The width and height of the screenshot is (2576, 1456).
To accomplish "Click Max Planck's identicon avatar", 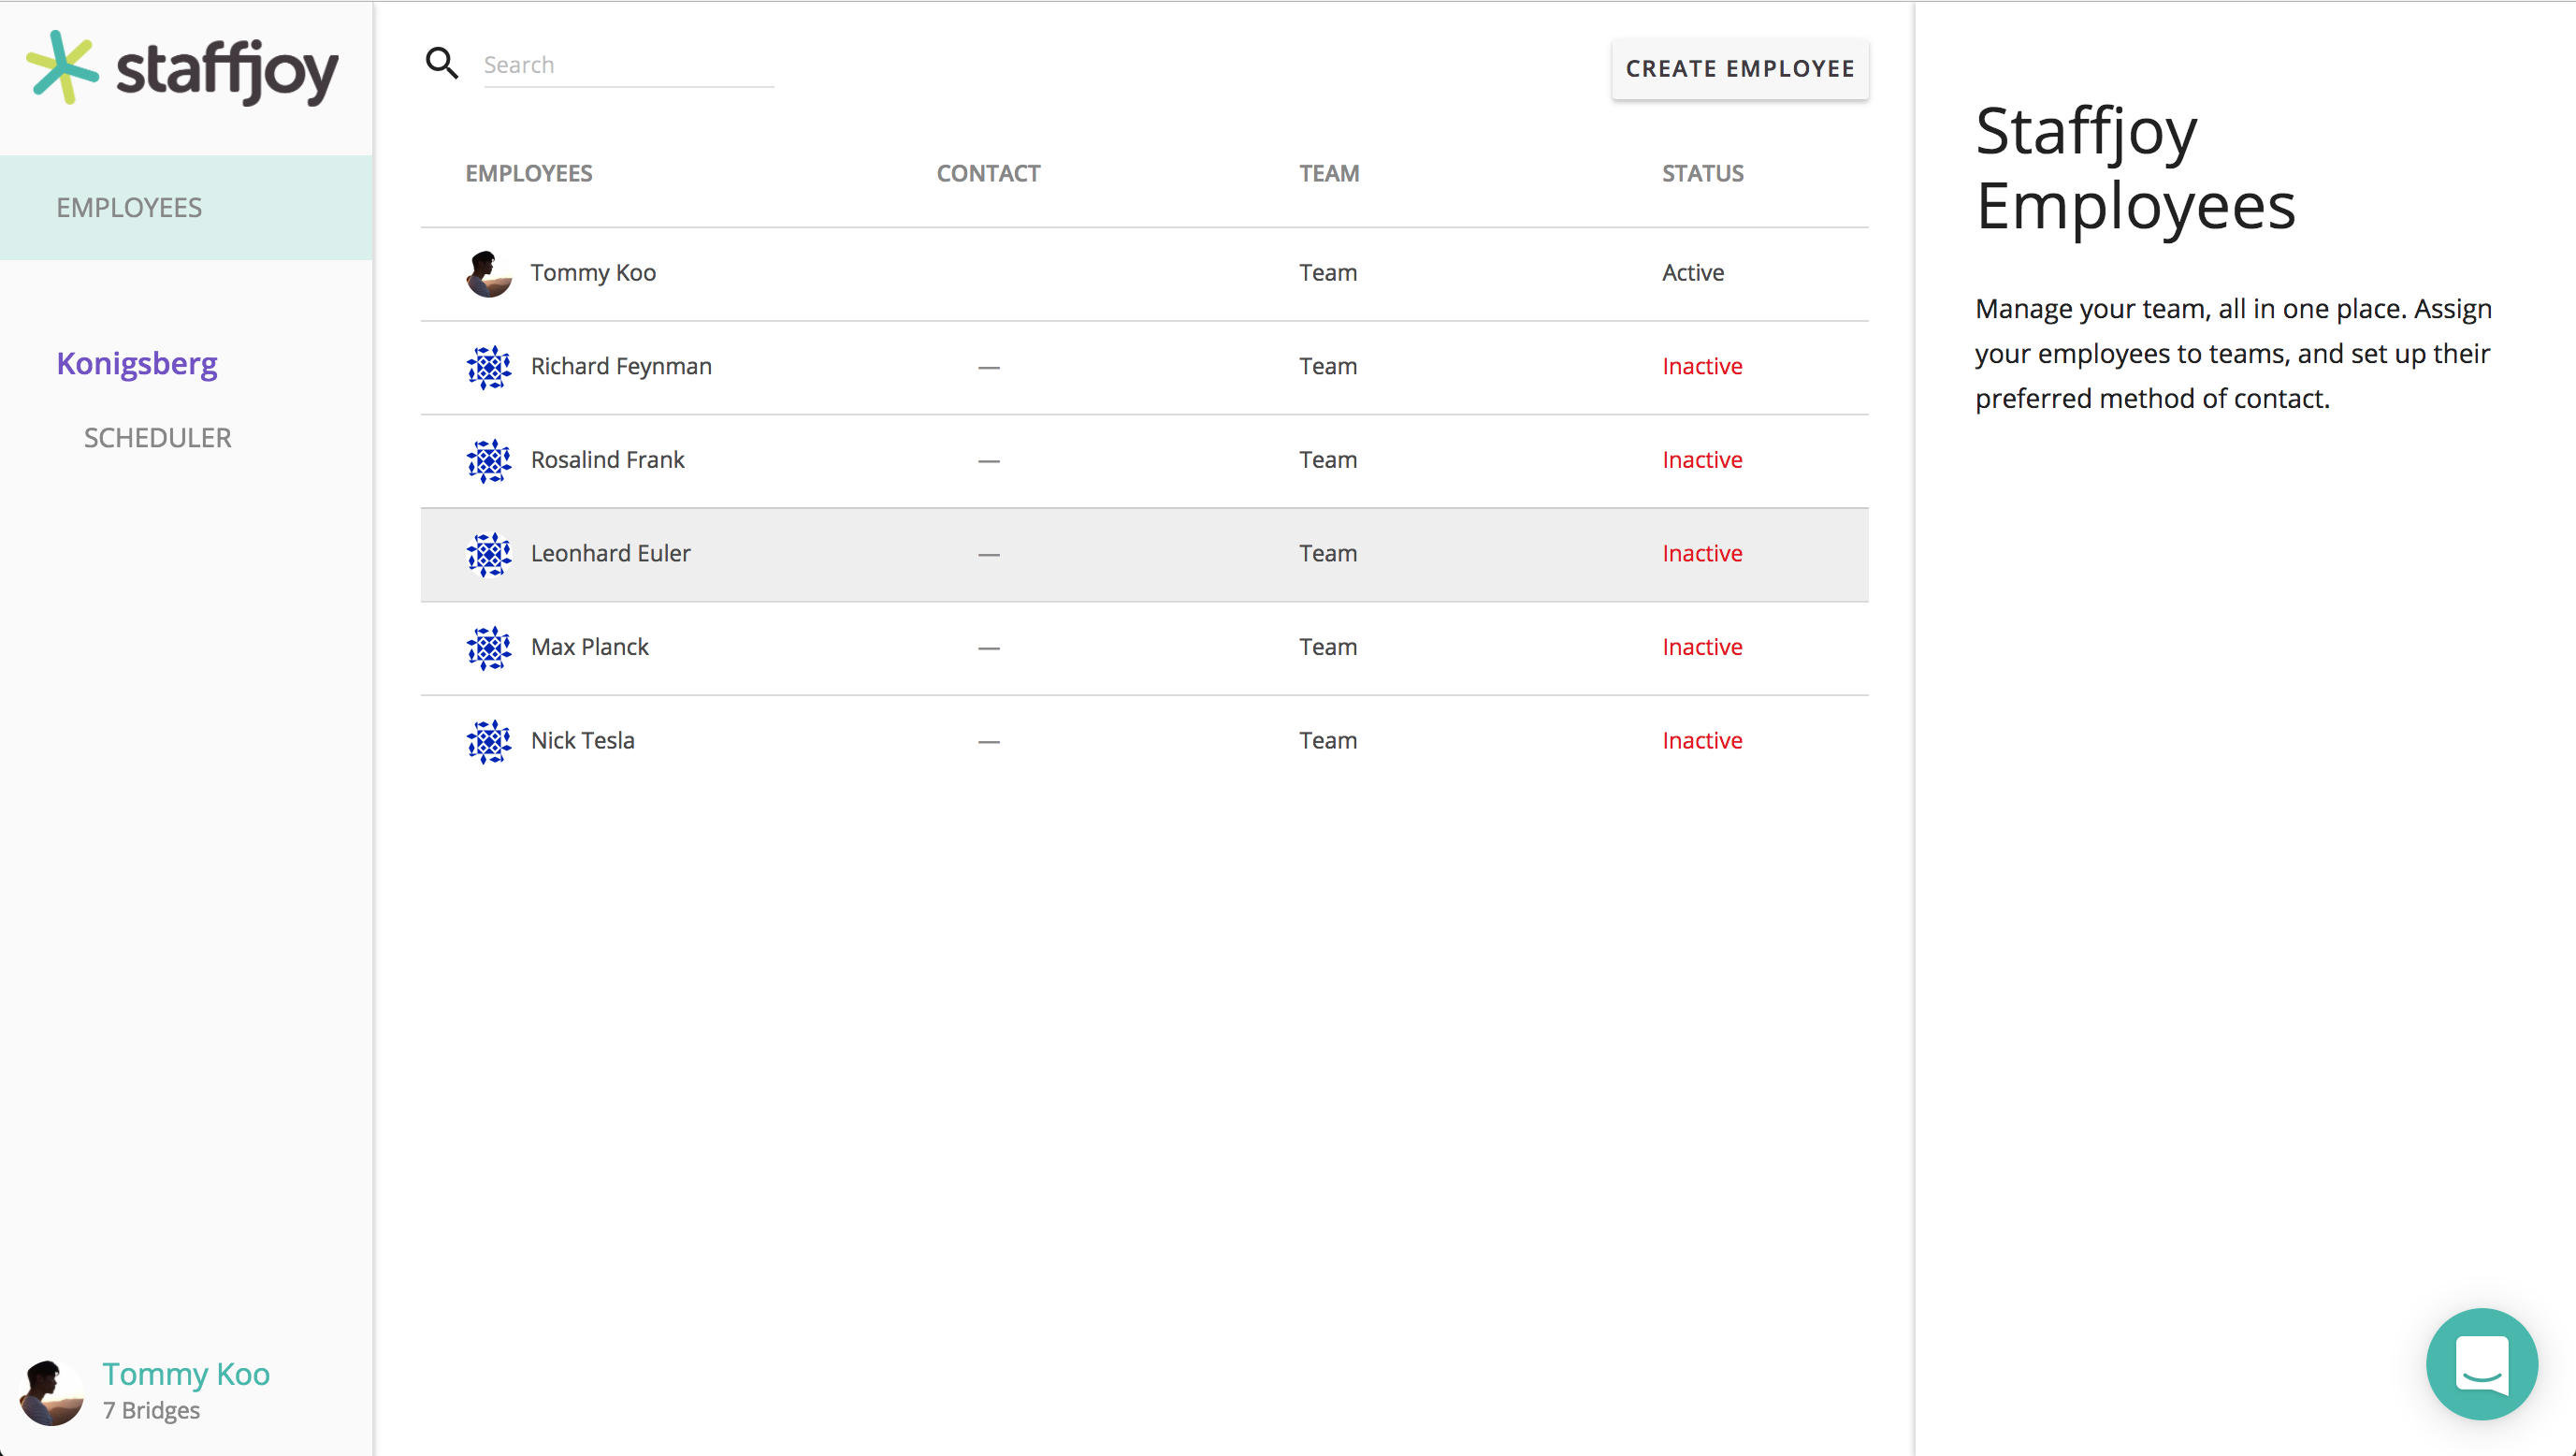I will (488, 648).
